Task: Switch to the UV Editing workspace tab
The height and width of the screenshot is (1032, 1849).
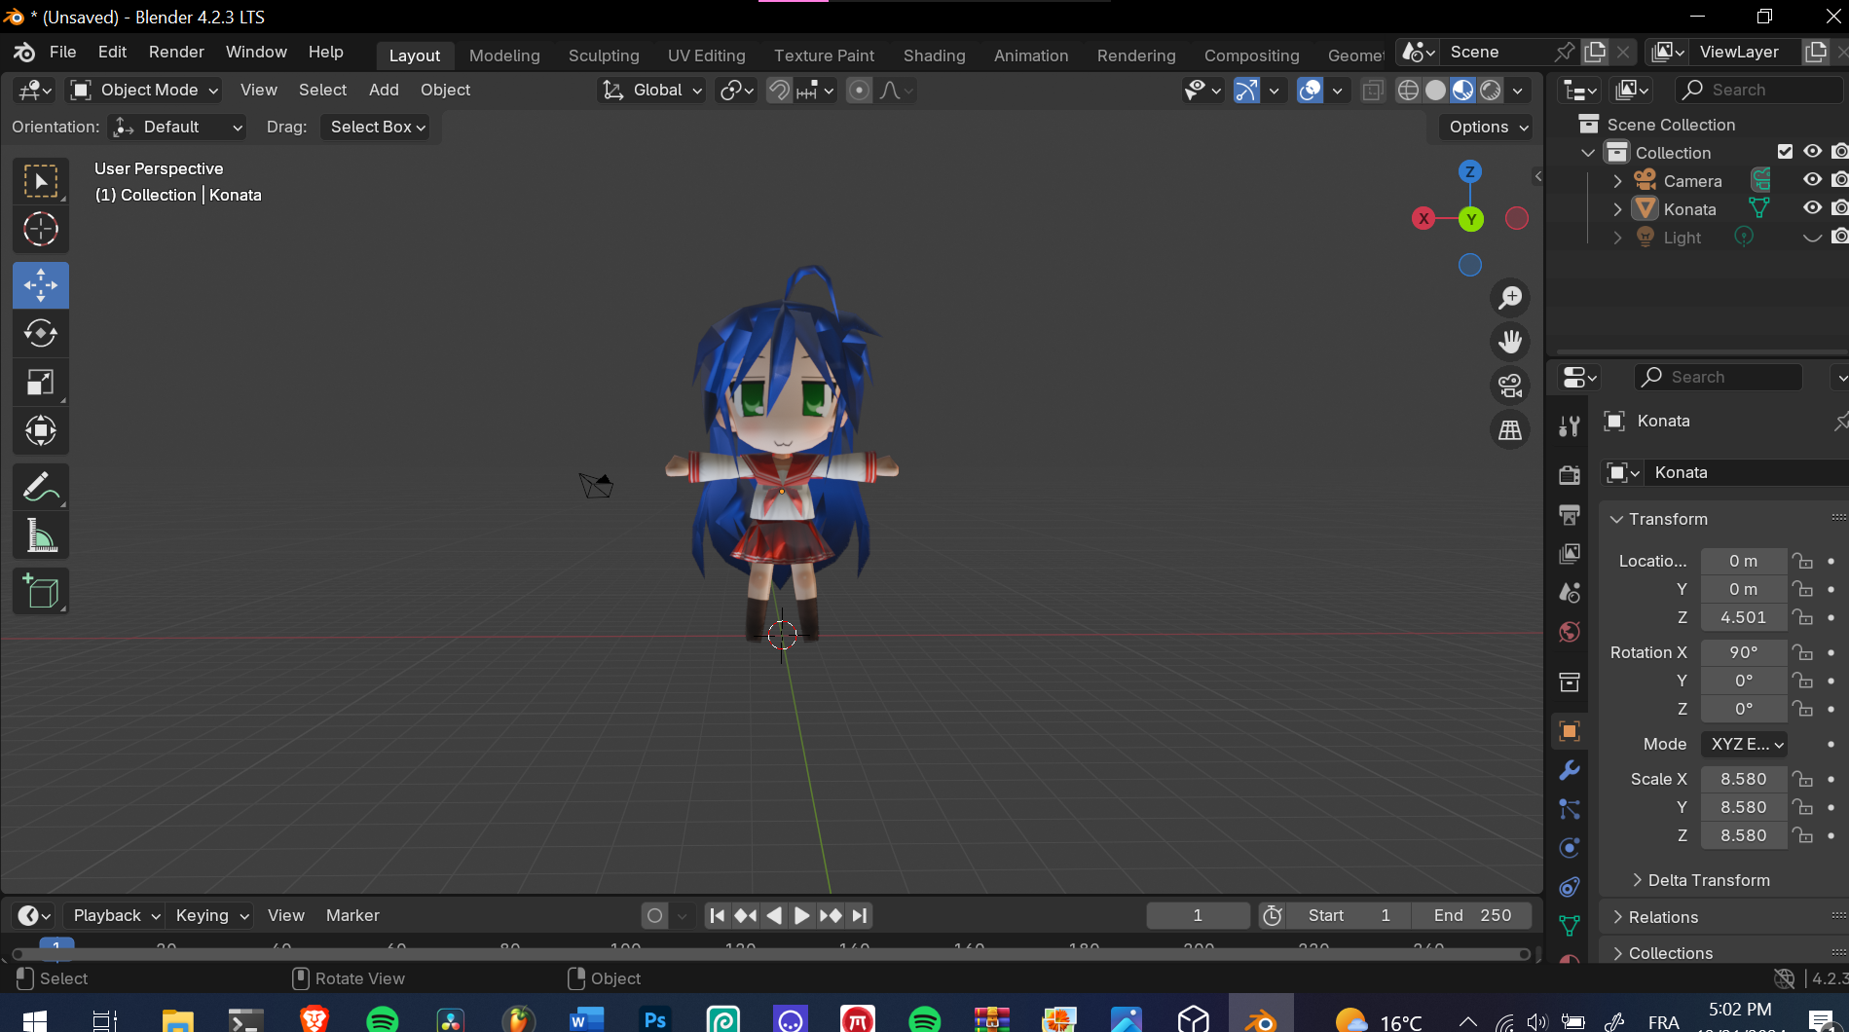Action: click(706, 55)
